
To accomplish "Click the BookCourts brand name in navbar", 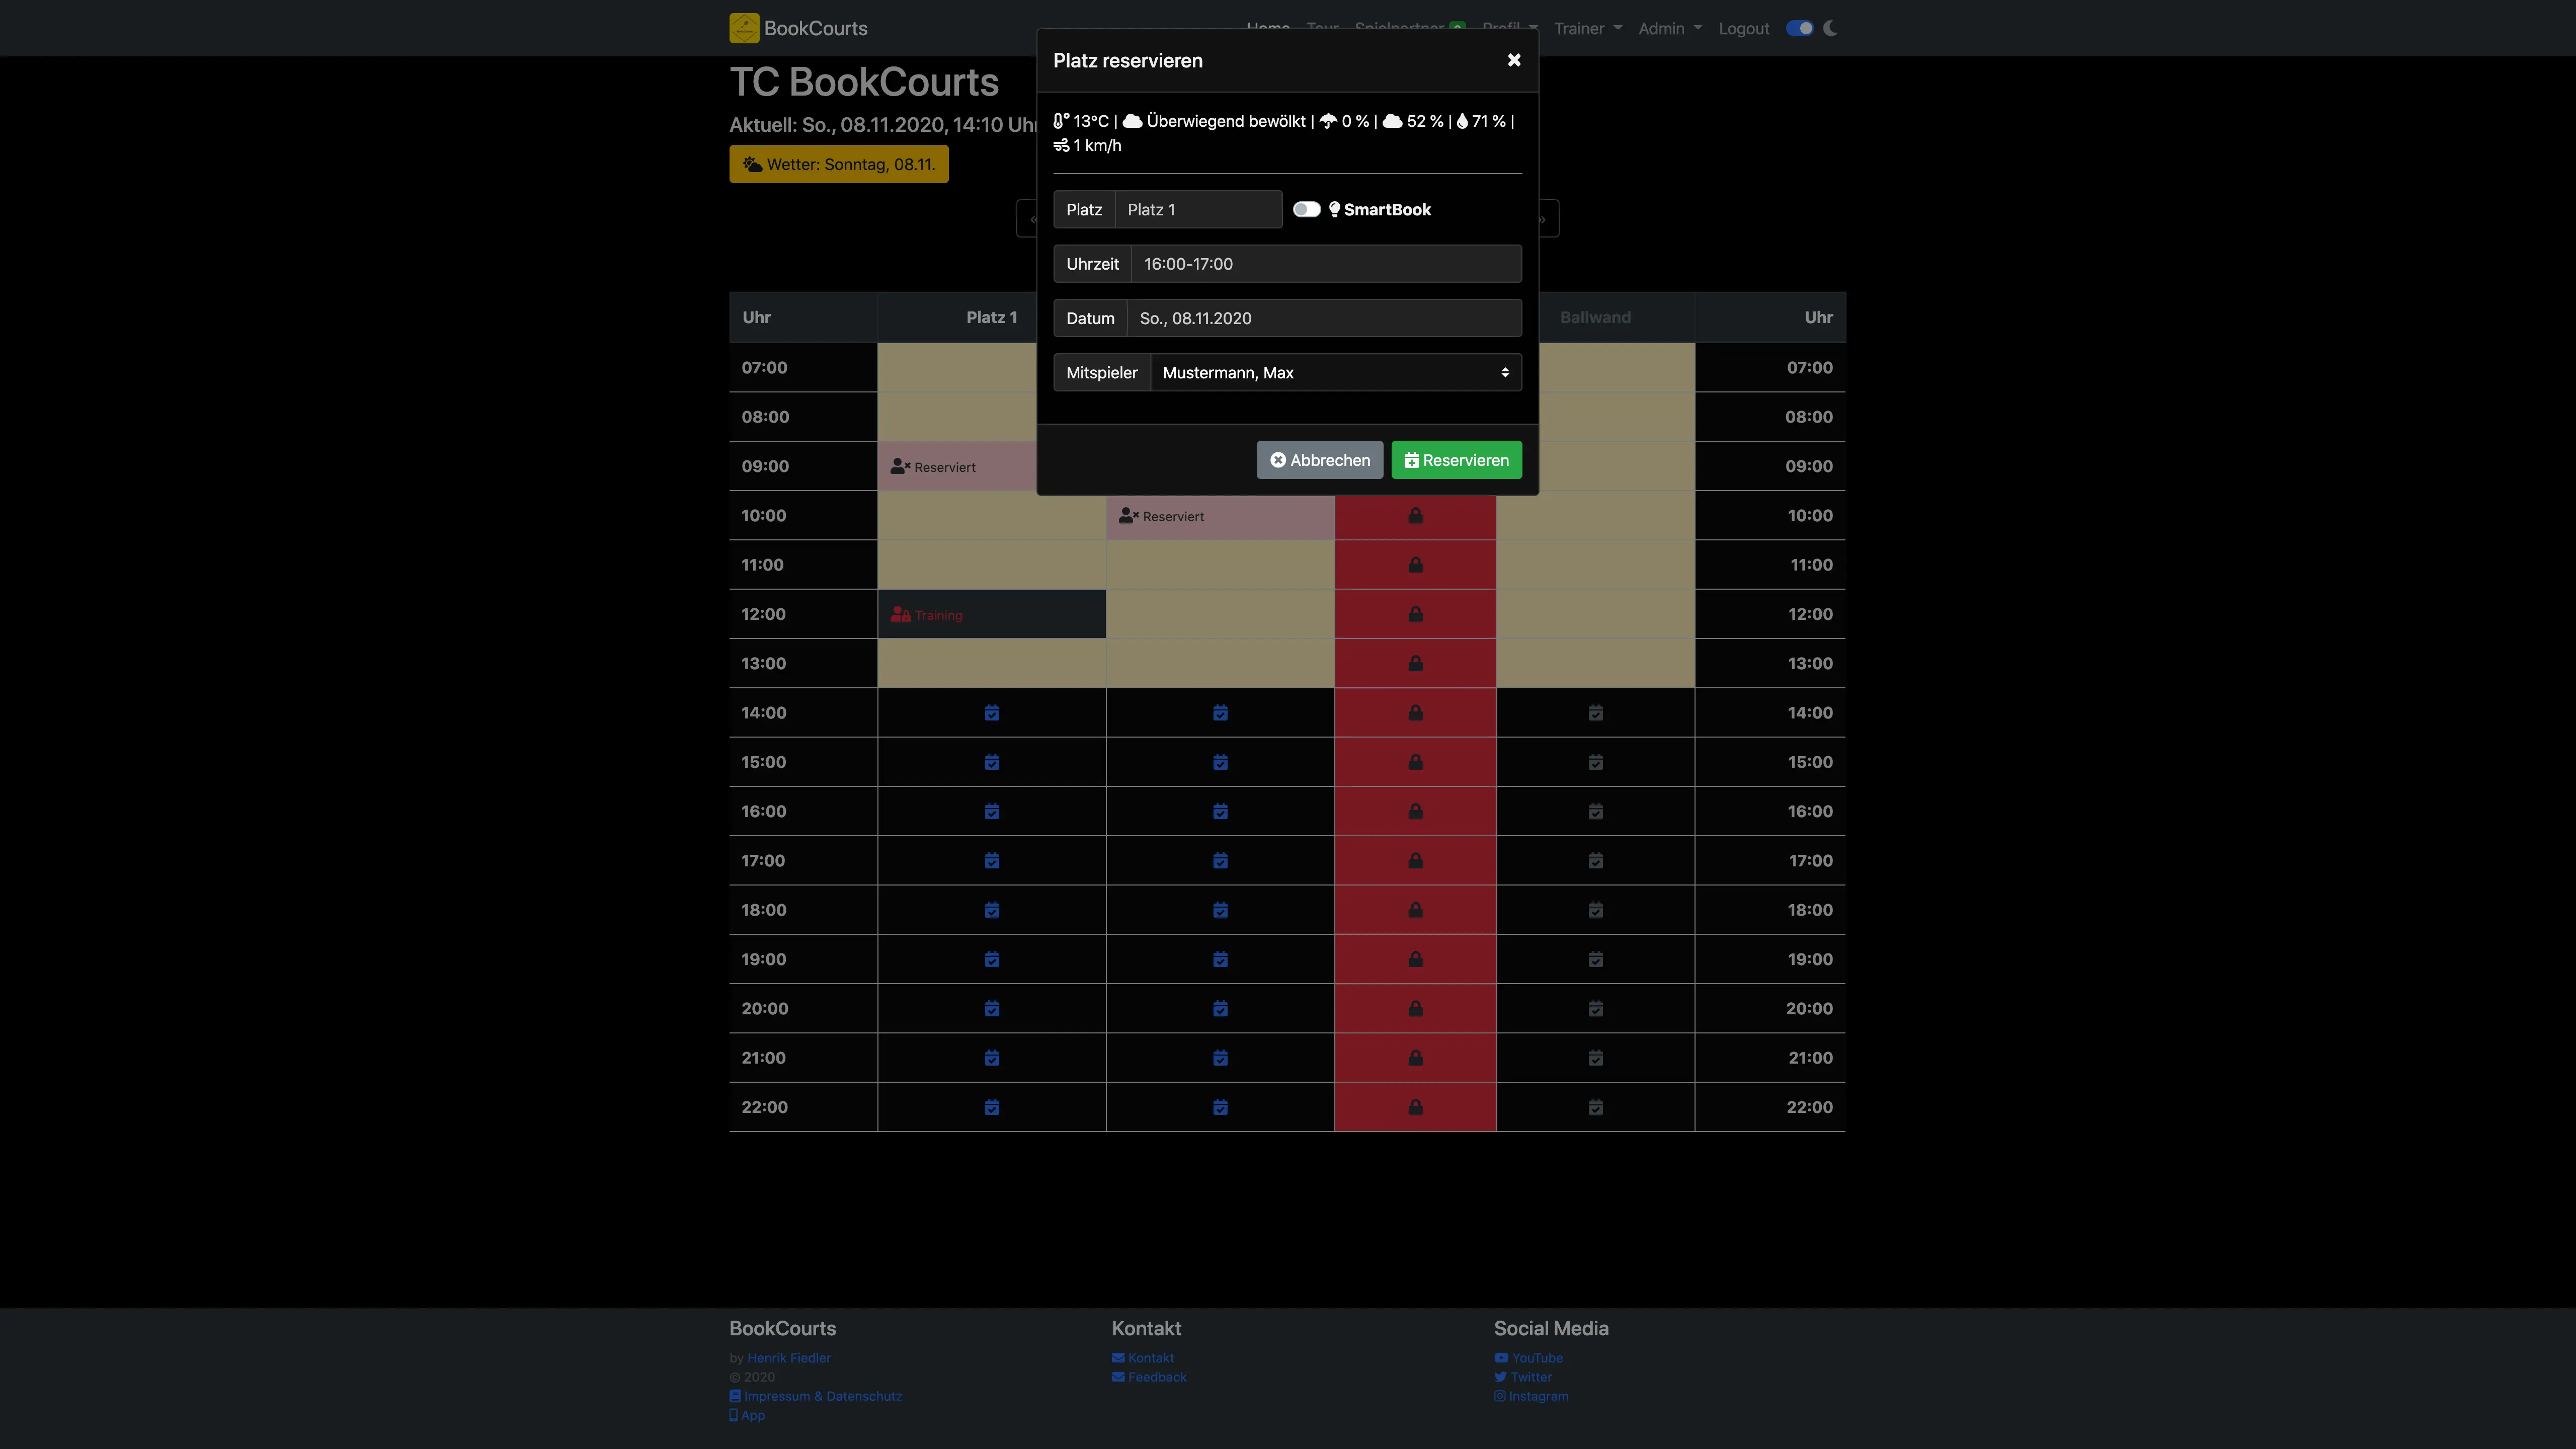I will 815,28.
